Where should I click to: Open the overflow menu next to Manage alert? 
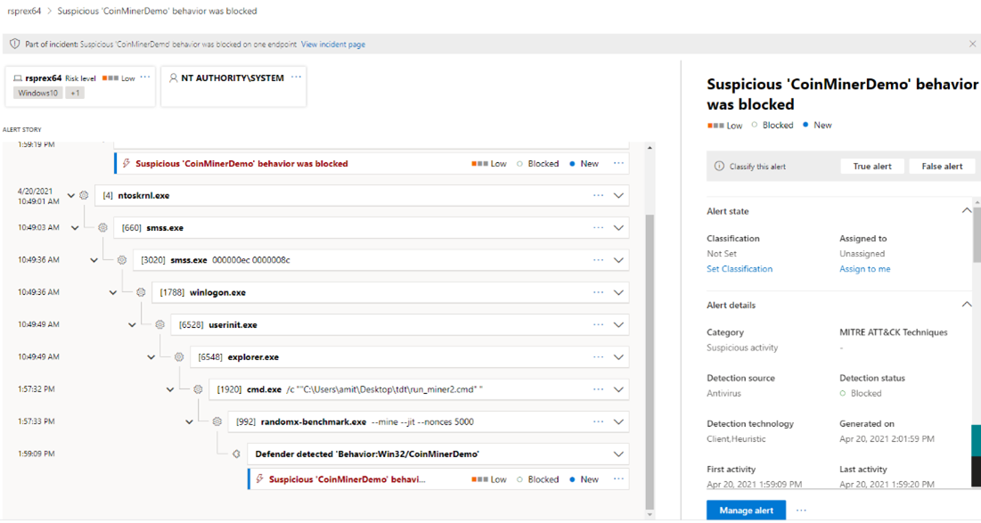[800, 509]
